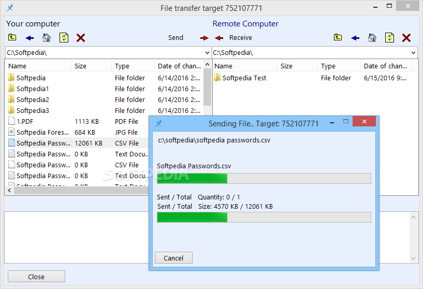423x289 pixels.
Task: Click the Send label
Action: (176, 37)
